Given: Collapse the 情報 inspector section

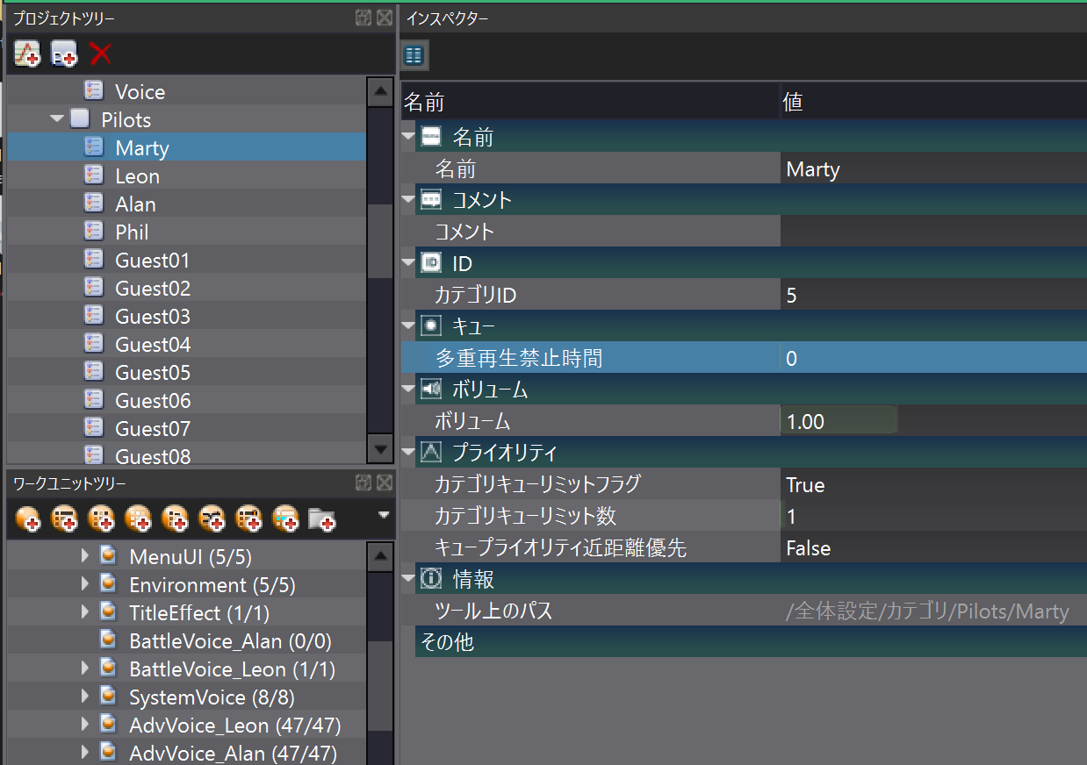Looking at the screenshot, I should coord(407,578).
